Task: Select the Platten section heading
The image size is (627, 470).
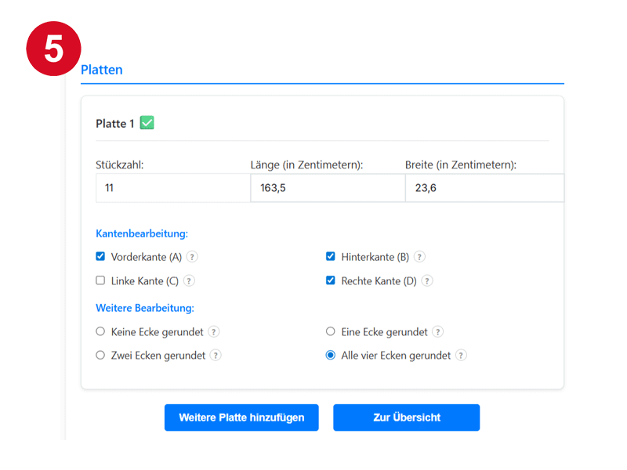Action: click(x=102, y=70)
